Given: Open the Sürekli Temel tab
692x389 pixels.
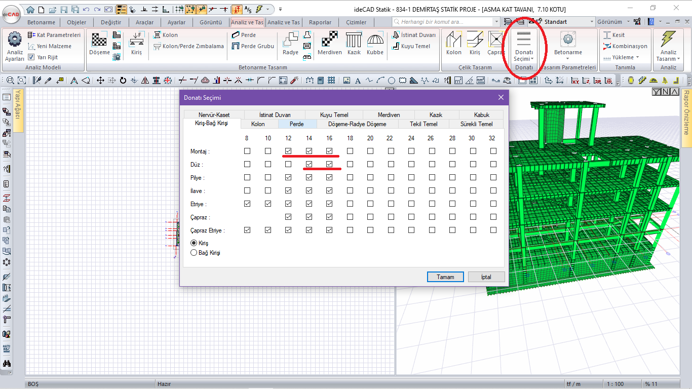Looking at the screenshot, I should pyautogui.click(x=476, y=124).
